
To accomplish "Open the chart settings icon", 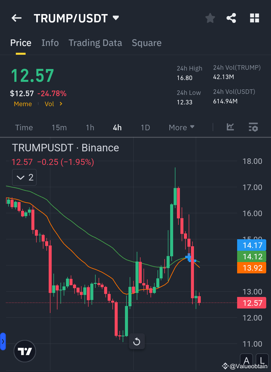I will [253, 127].
